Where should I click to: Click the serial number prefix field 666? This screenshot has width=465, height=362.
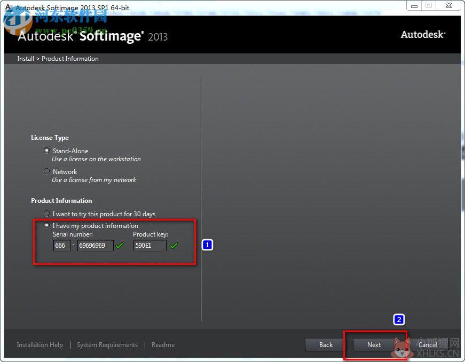coord(62,246)
